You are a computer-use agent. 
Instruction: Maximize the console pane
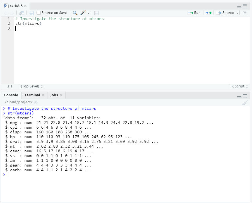coord(245,96)
